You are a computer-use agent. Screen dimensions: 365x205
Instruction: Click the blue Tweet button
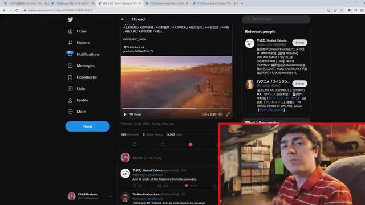[x=87, y=126]
